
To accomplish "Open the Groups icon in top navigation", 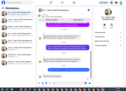I will pos(74,2).
